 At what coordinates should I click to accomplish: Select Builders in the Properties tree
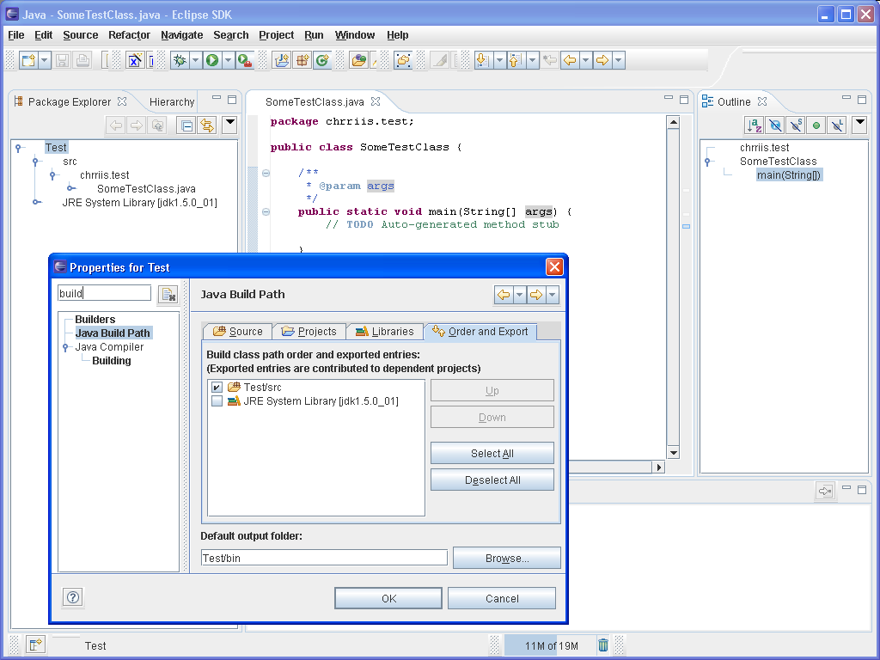point(95,320)
